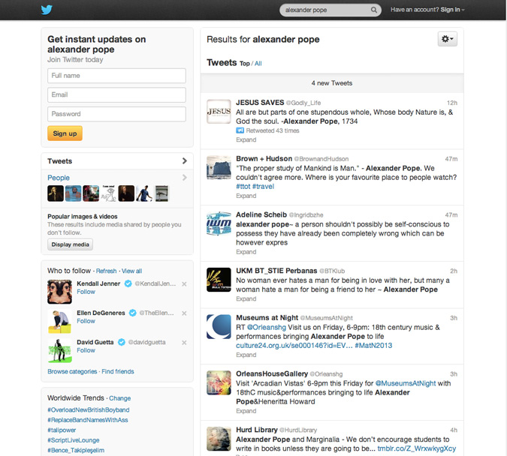Screen dimensions: 507x456
Task: Click View all in Who to follow
Action: pos(131,271)
